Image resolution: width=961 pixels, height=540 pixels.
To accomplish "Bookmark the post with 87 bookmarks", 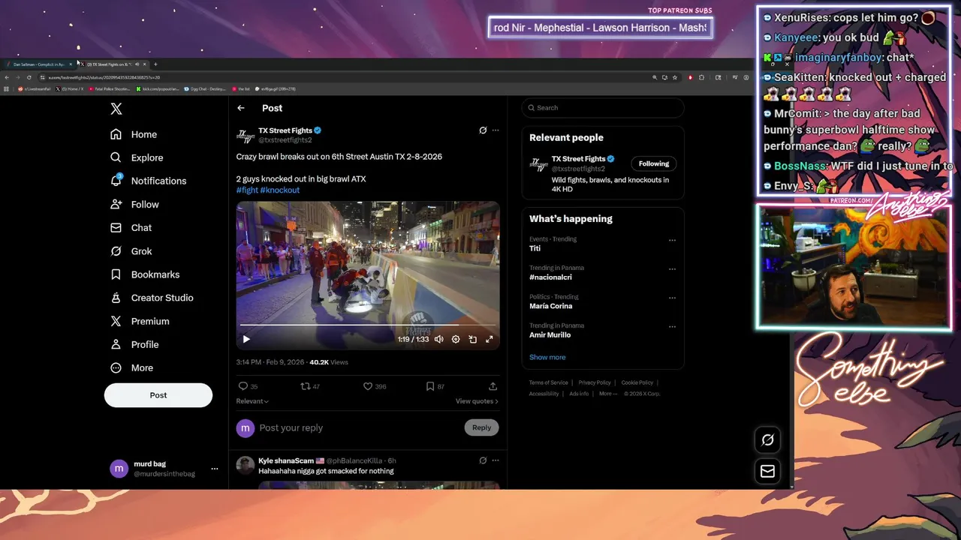I will point(435,386).
